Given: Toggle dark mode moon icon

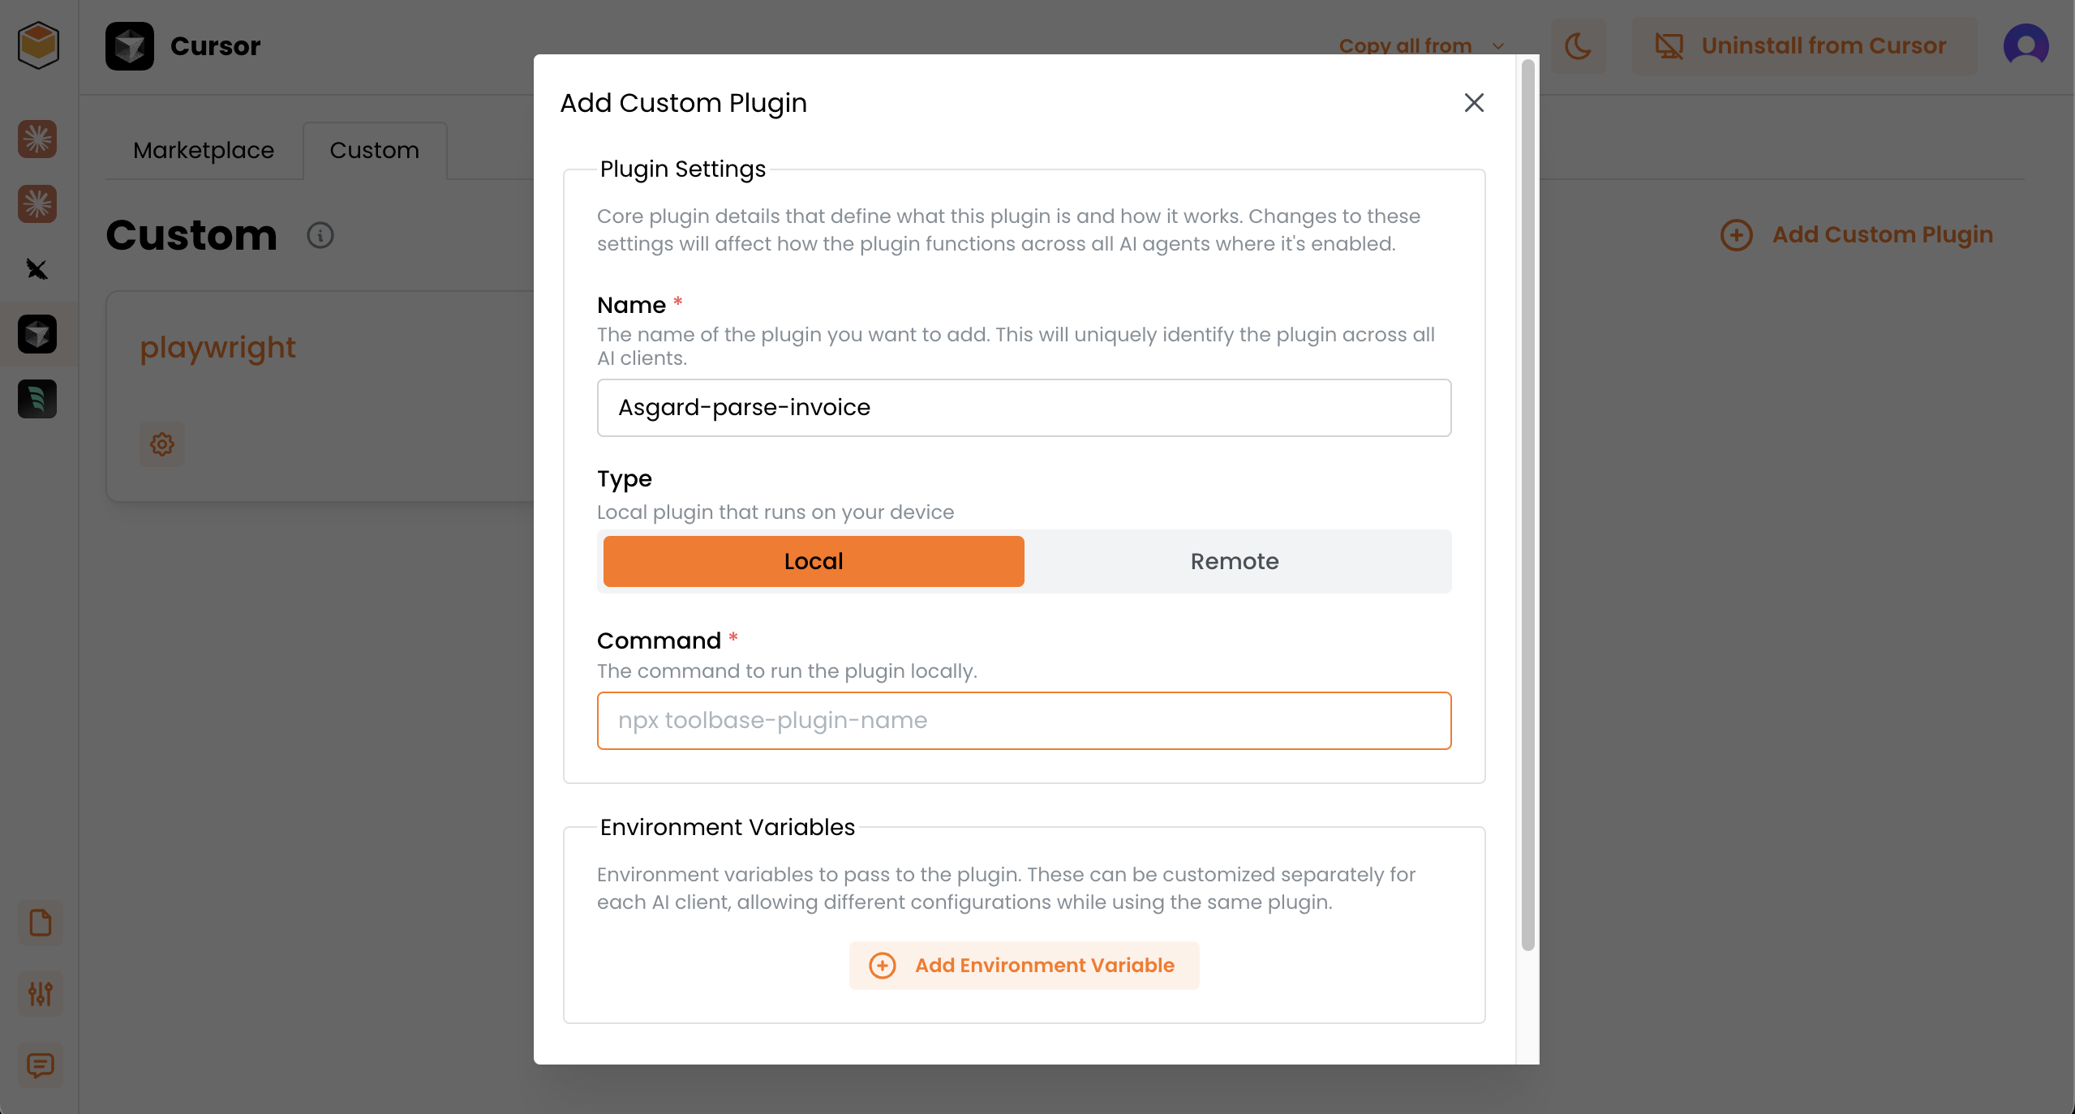Looking at the screenshot, I should (1578, 46).
